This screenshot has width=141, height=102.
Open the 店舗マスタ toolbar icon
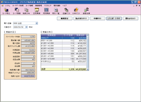click(x=66, y=11)
